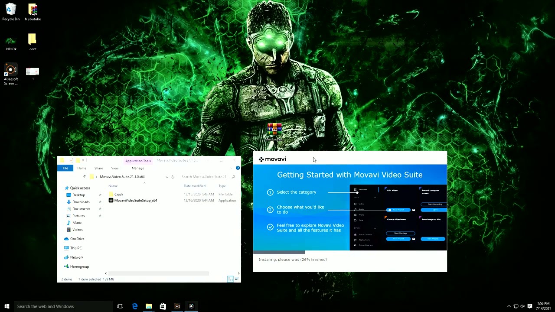Click the horizontal scrollbar in Explorer file list
Image resolution: width=555 pixels, height=312 pixels.
158,273
